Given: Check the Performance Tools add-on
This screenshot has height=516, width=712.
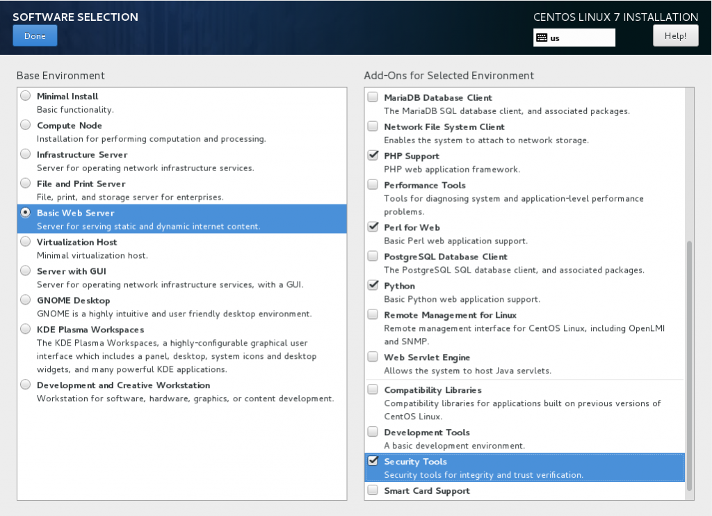Looking at the screenshot, I should [373, 184].
